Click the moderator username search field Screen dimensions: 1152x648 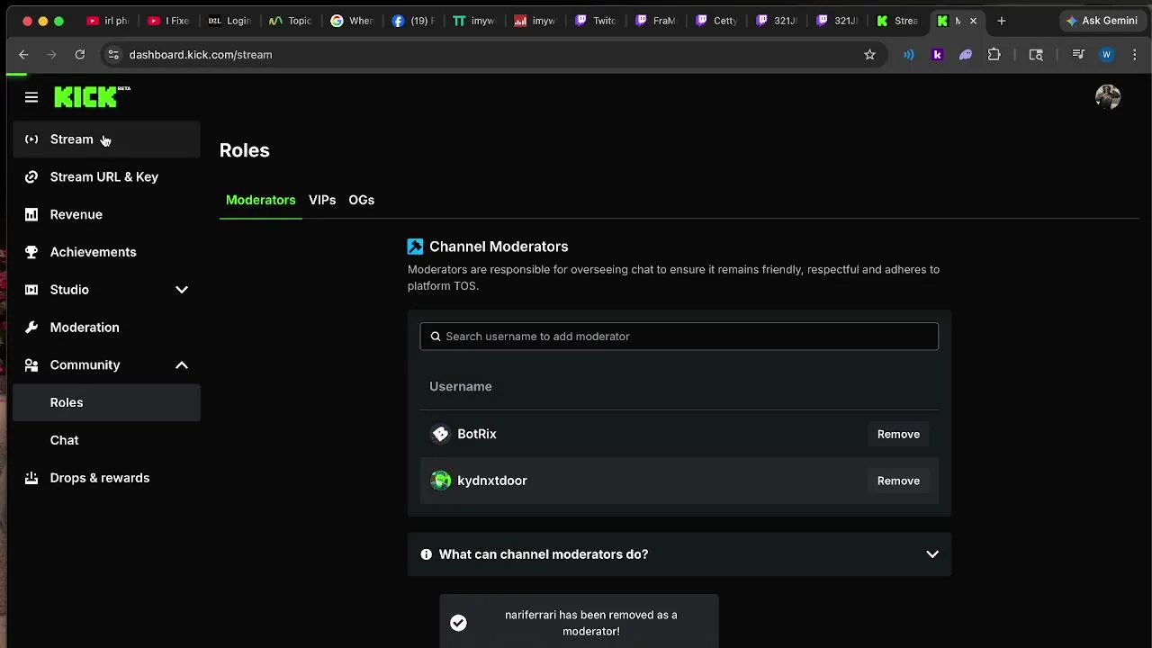(679, 337)
